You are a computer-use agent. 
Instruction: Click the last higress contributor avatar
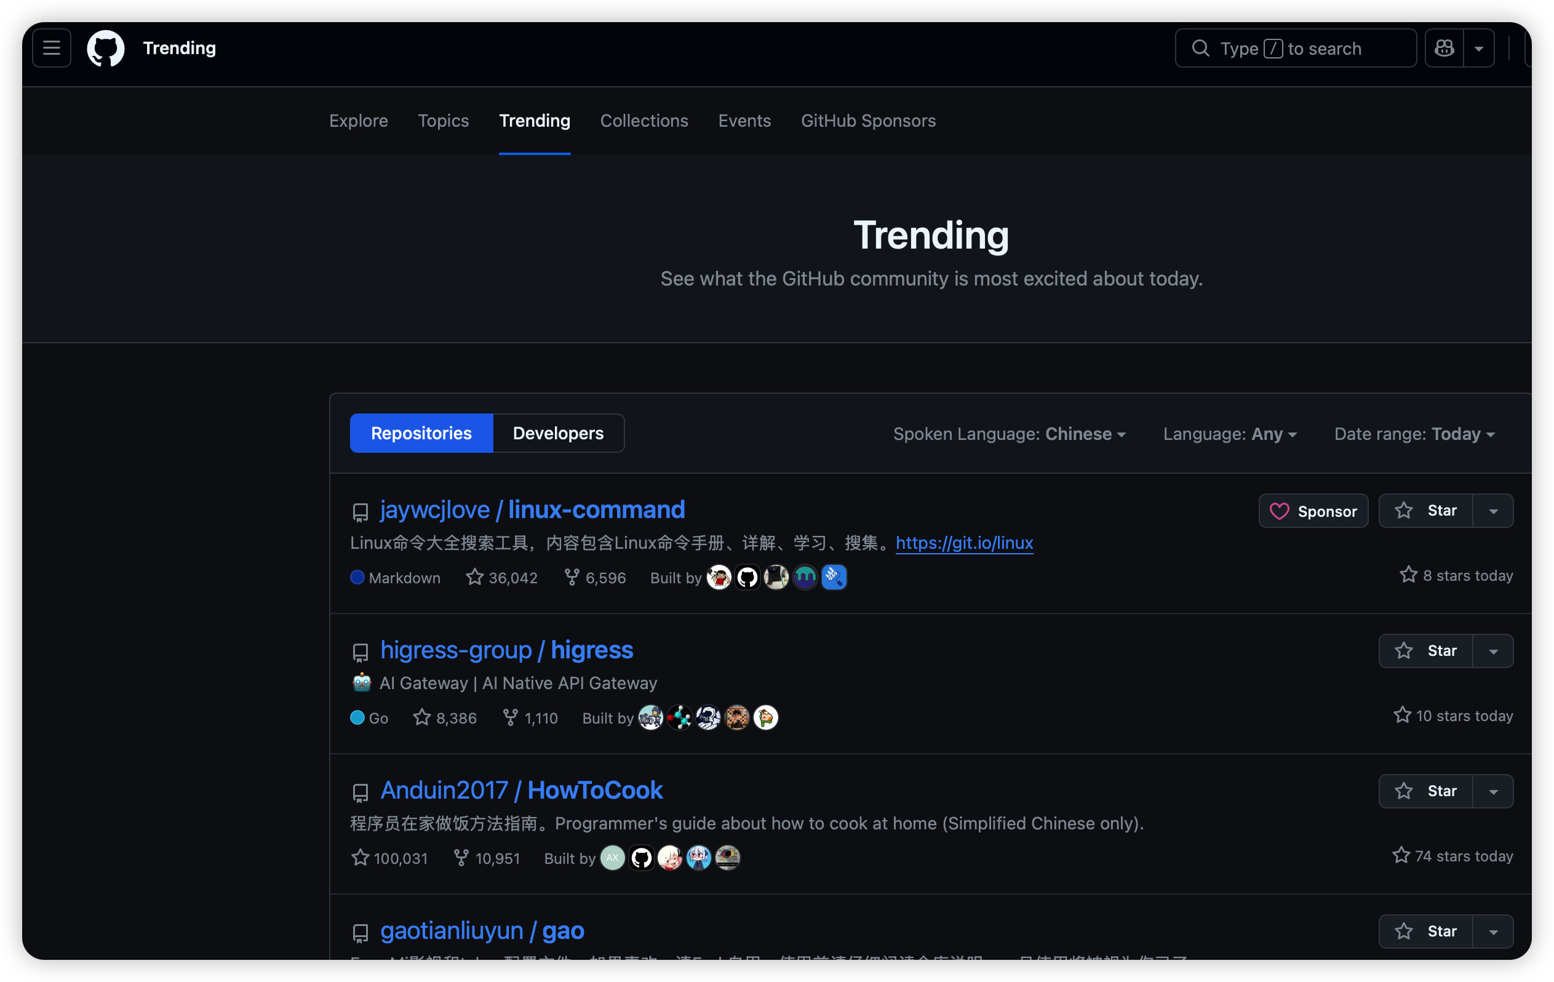766,717
